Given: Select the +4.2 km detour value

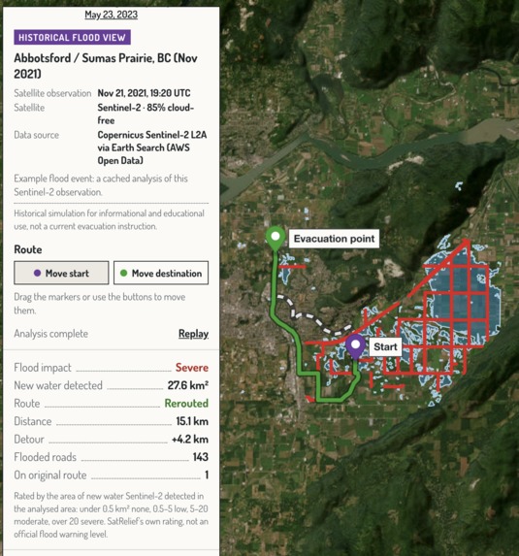Looking at the screenshot, I should pos(190,440).
